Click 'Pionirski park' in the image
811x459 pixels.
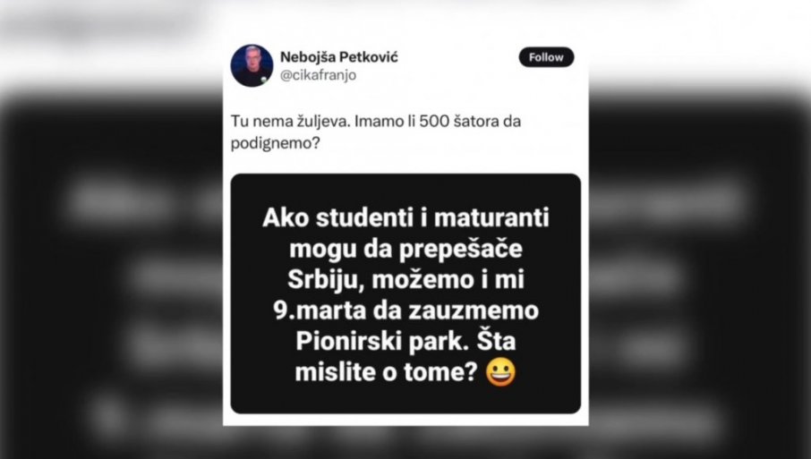pyautogui.click(x=380, y=342)
